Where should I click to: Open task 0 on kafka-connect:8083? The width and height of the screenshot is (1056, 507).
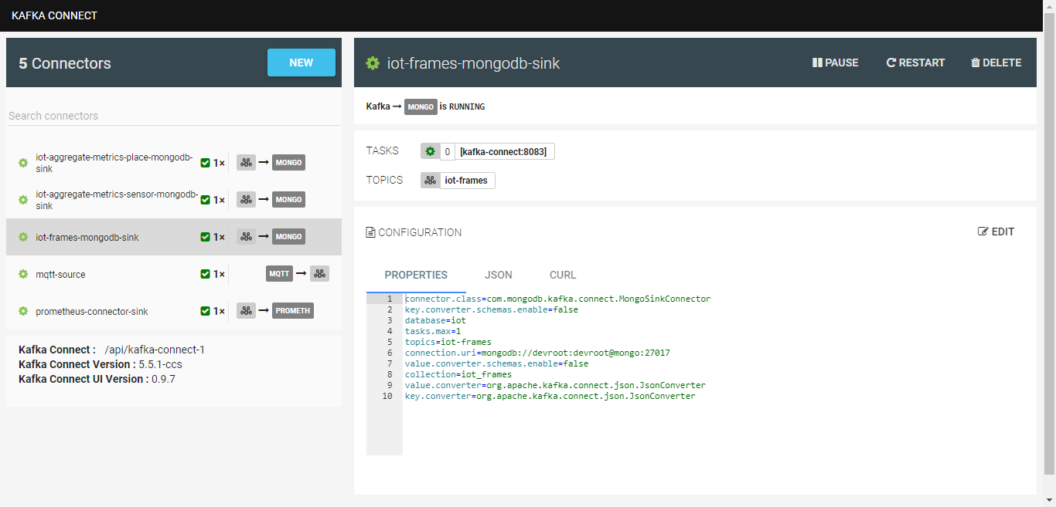[488, 151]
